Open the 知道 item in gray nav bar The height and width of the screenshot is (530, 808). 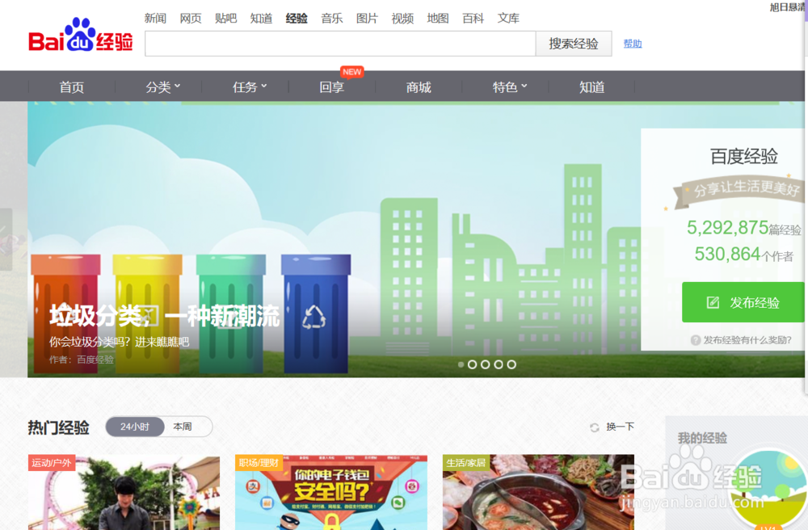tap(591, 87)
